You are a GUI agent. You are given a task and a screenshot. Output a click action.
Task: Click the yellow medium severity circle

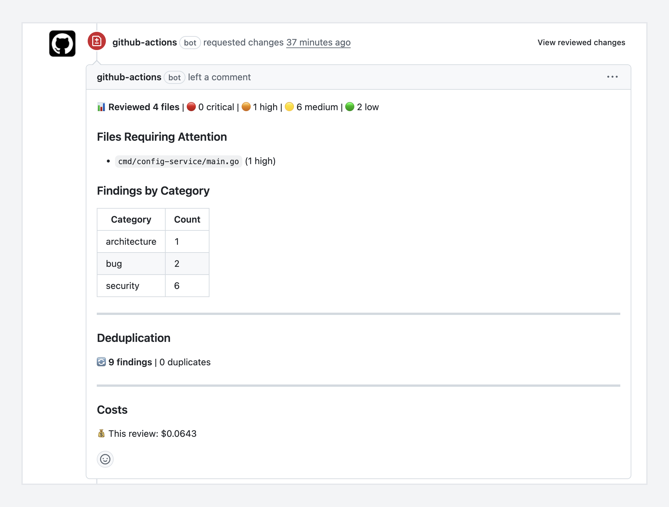coord(289,107)
